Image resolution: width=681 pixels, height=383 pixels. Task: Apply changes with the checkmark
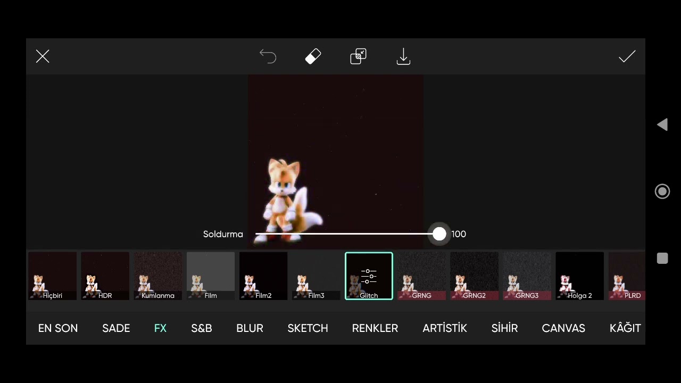click(x=627, y=56)
